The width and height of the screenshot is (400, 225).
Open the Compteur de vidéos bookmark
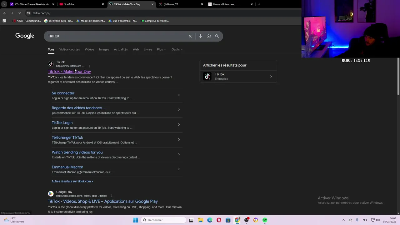click(155, 21)
